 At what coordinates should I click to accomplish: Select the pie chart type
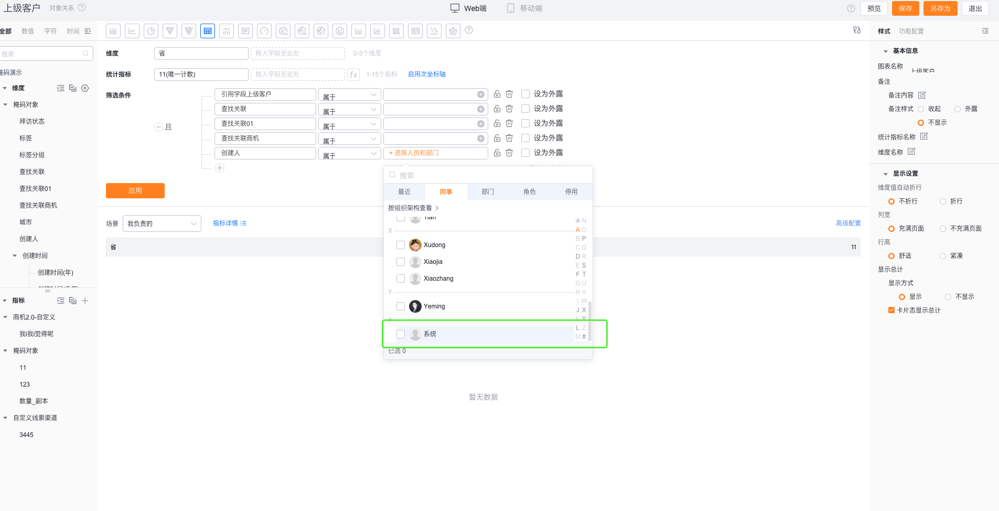151,30
